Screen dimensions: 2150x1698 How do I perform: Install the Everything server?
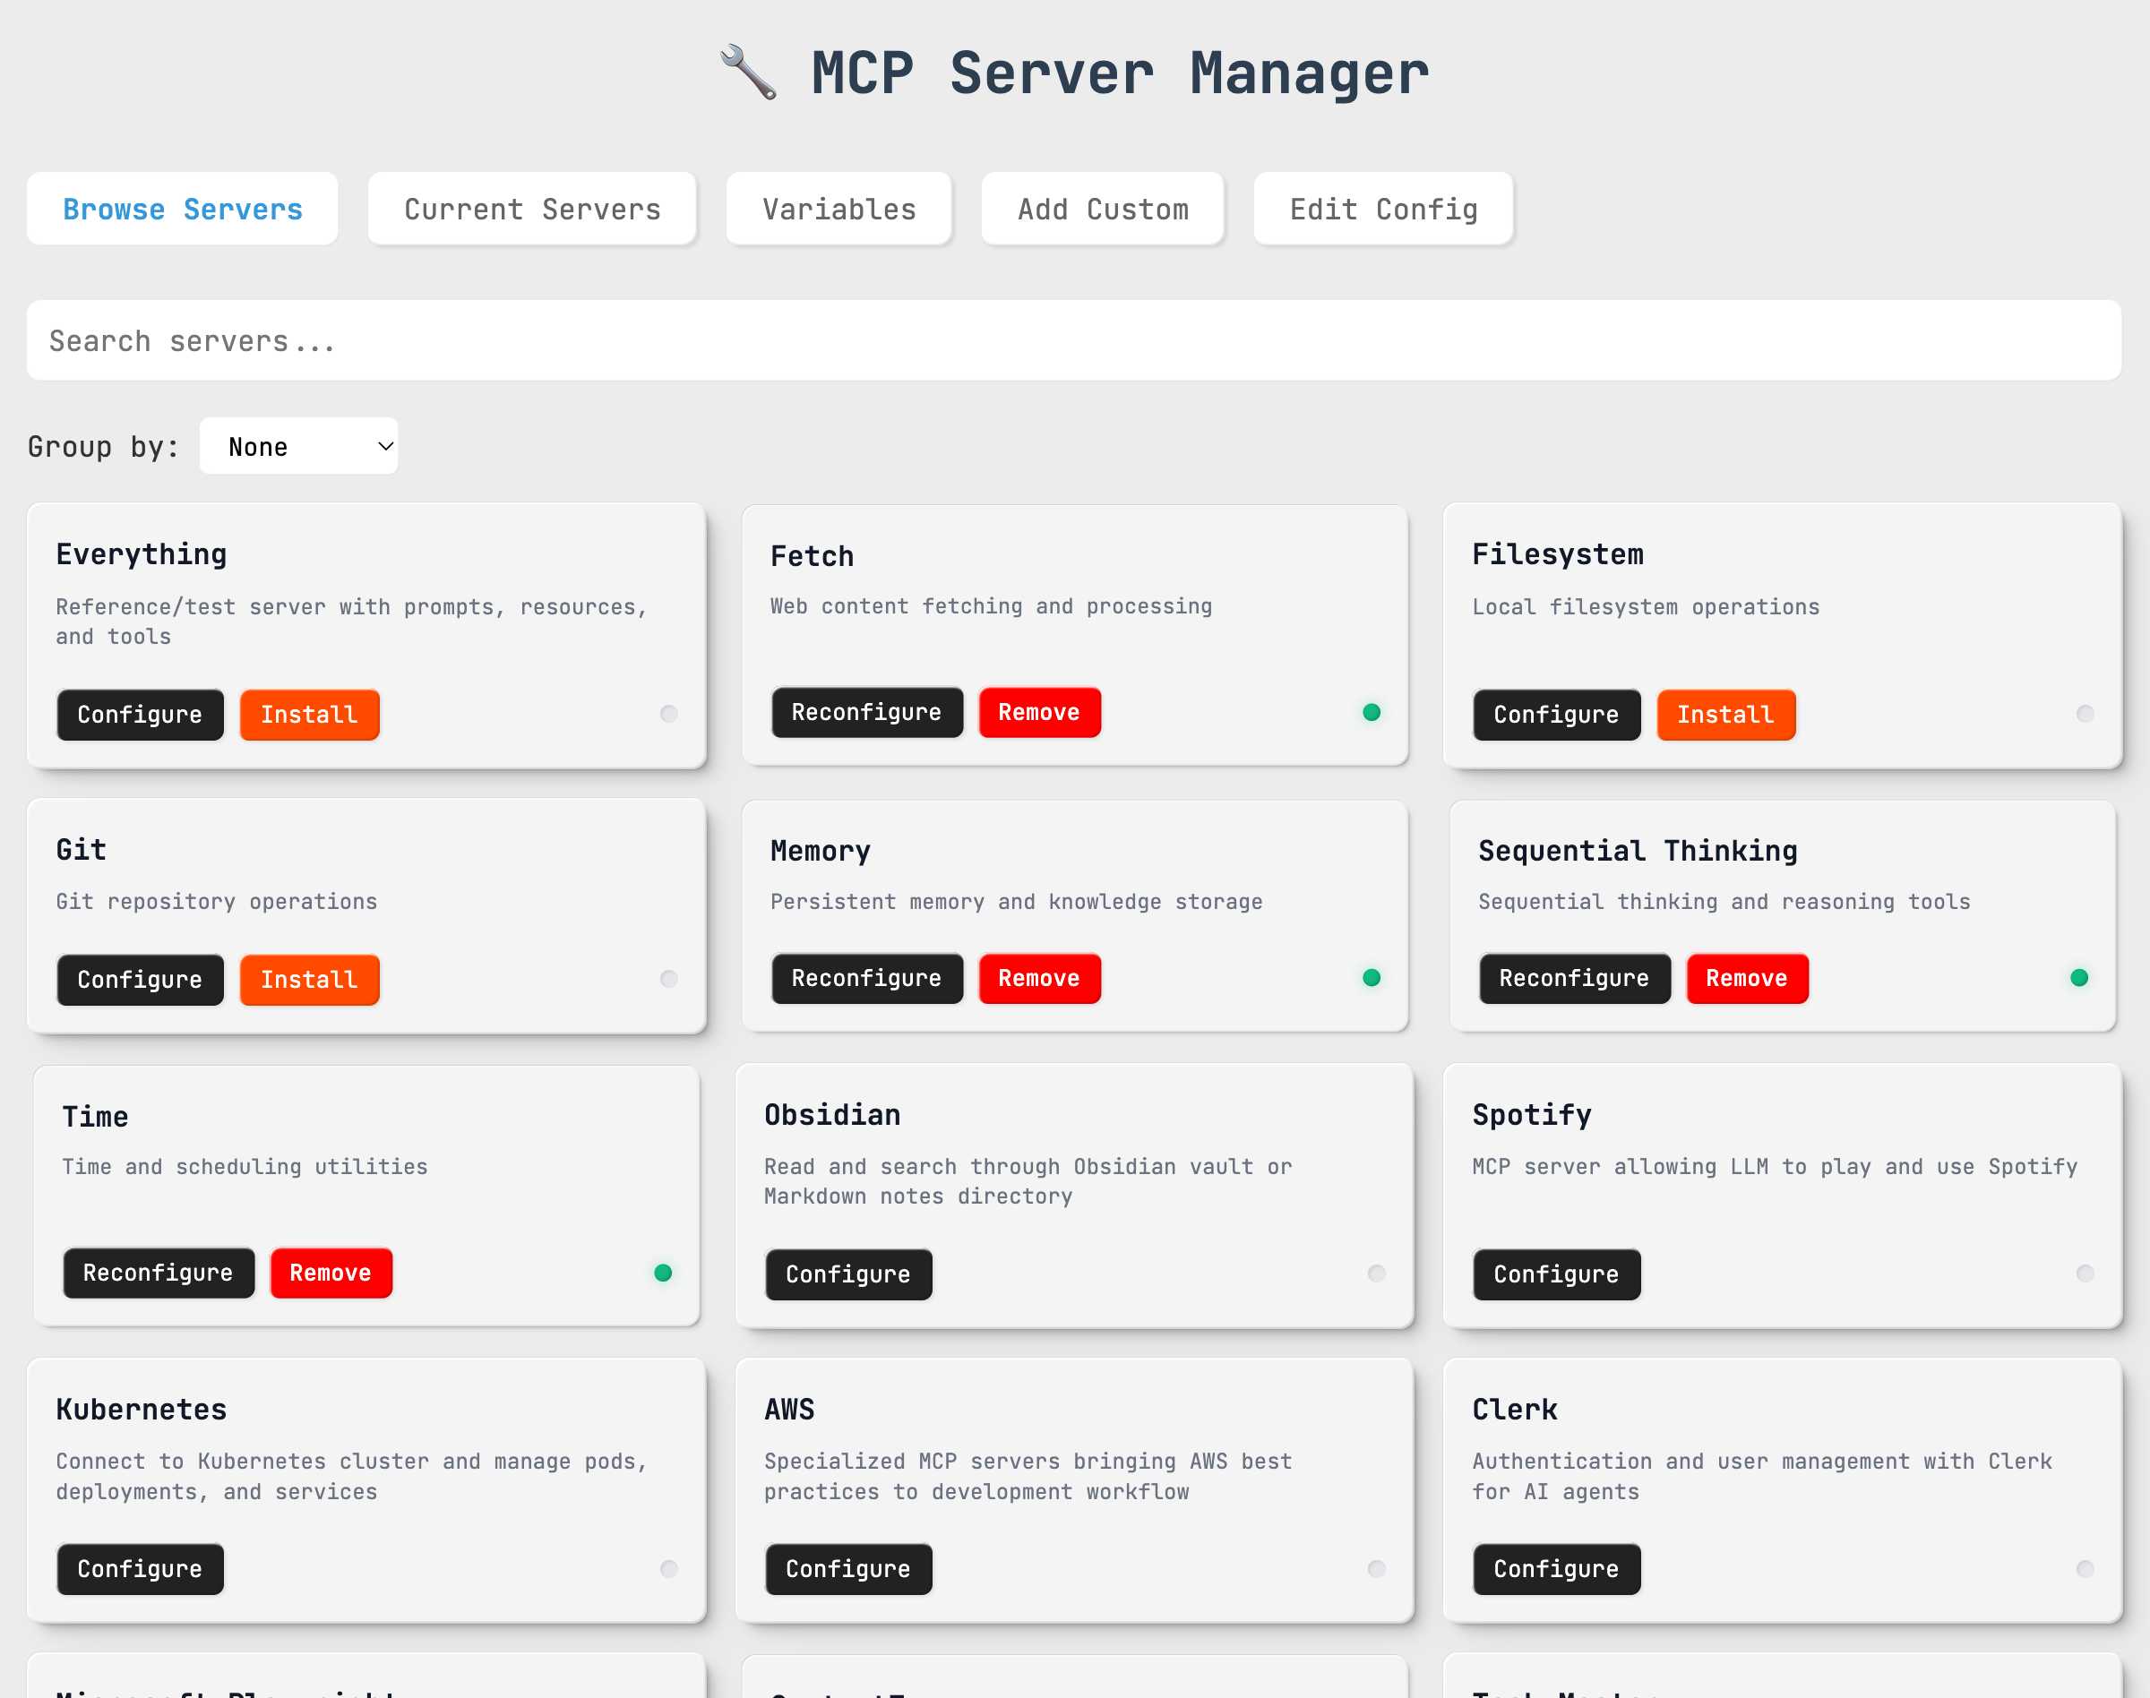308,714
